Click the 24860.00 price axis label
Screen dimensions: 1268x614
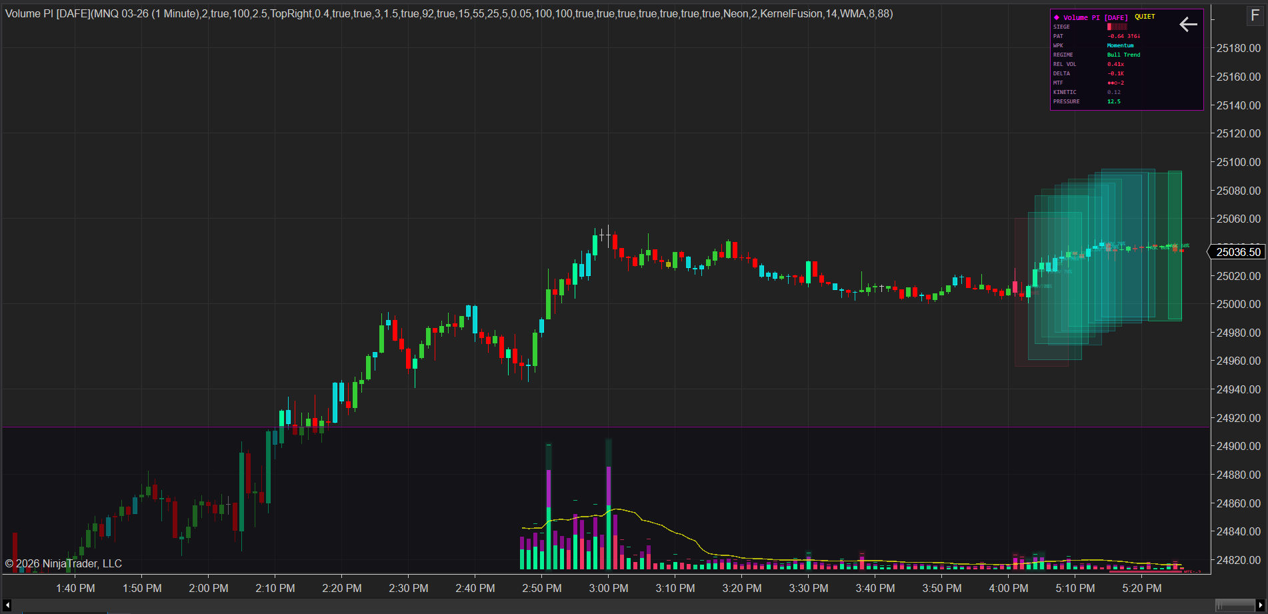point(1238,503)
